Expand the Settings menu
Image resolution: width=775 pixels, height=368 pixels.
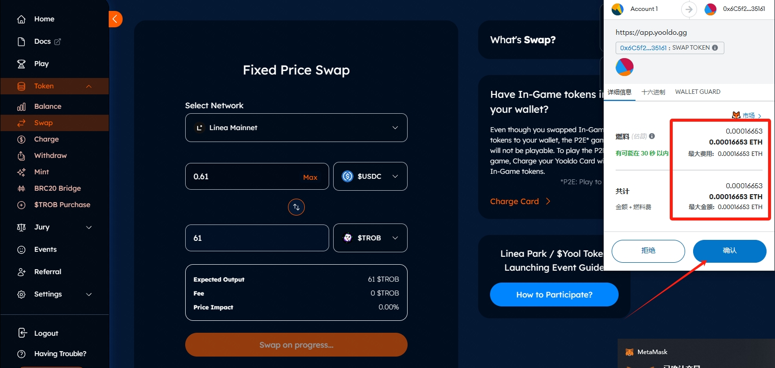(89, 294)
